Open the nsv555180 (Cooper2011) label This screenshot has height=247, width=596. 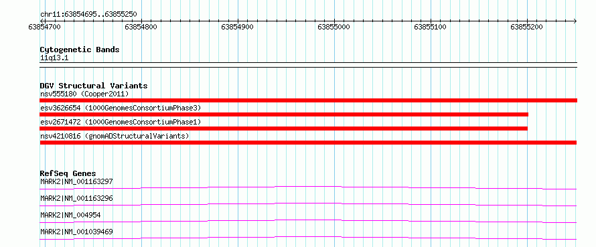[x=85, y=94]
